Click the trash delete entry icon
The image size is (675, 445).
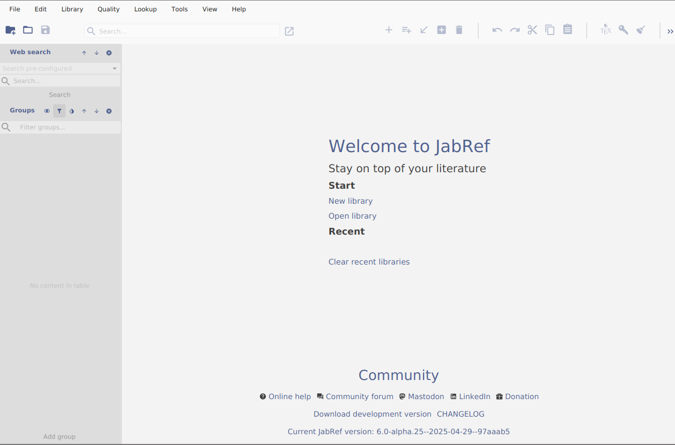tap(459, 30)
